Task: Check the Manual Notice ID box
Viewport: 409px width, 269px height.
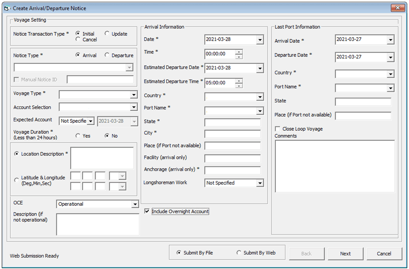Action: (16, 80)
